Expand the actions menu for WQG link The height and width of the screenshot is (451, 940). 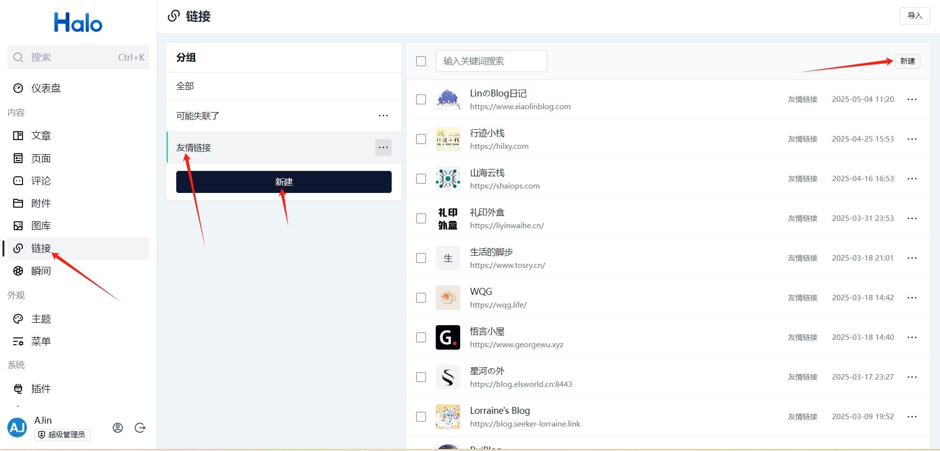pos(912,298)
